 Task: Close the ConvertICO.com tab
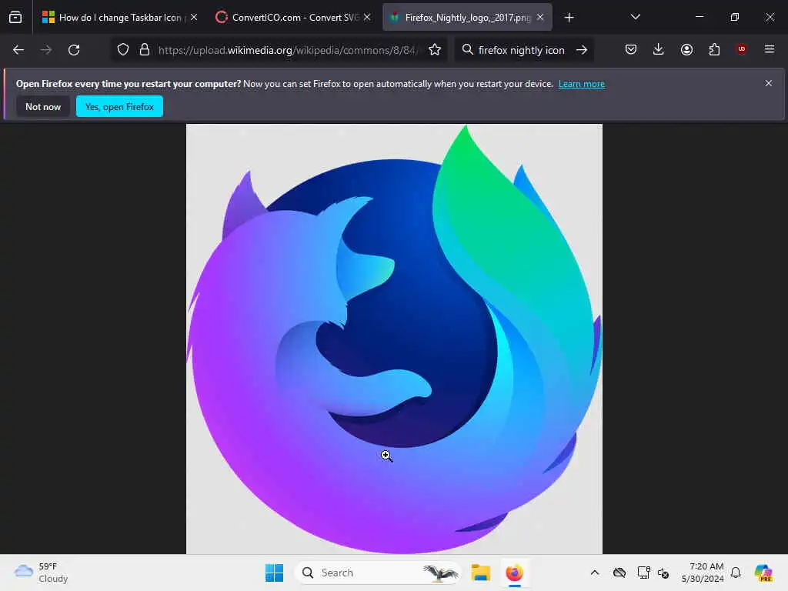point(367,17)
